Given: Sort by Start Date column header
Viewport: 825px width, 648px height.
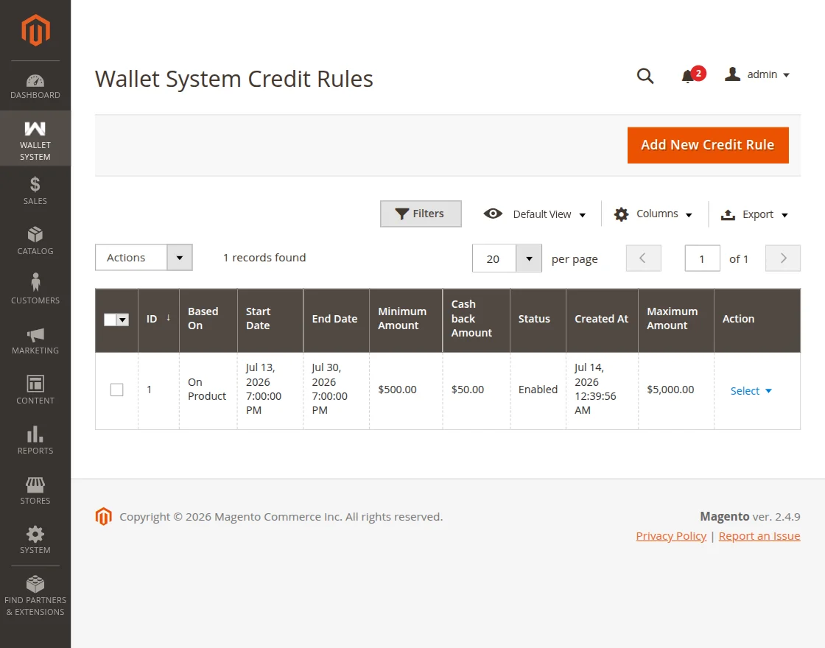Looking at the screenshot, I should tap(270, 319).
